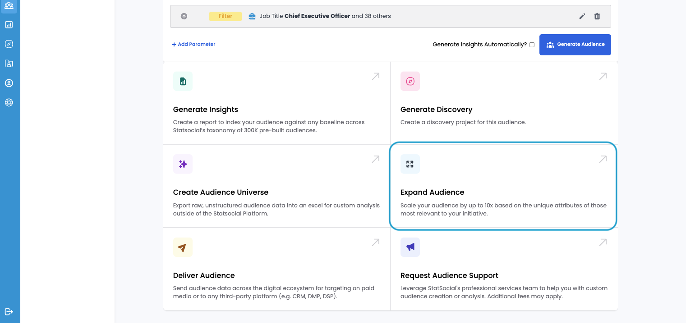
Task: Open the user folder icon in sidebar
Action: [x=9, y=63]
